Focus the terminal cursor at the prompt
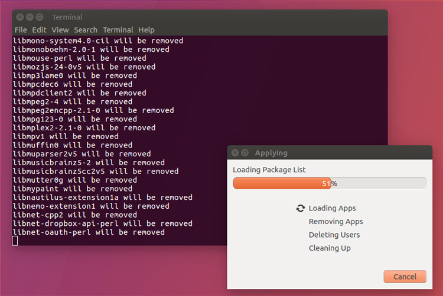Viewport: 443px width, 296px height. (x=15, y=241)
